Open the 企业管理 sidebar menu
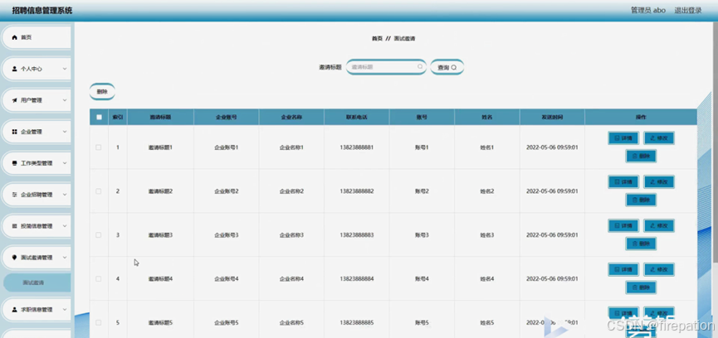 click(37, 132)
